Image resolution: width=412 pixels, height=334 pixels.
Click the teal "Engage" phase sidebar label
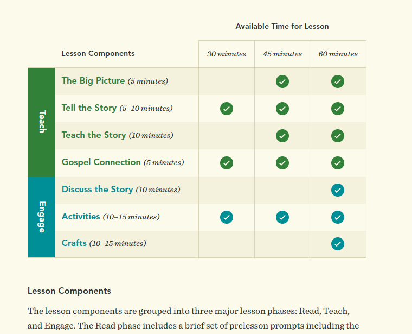[x=42, y=217]
